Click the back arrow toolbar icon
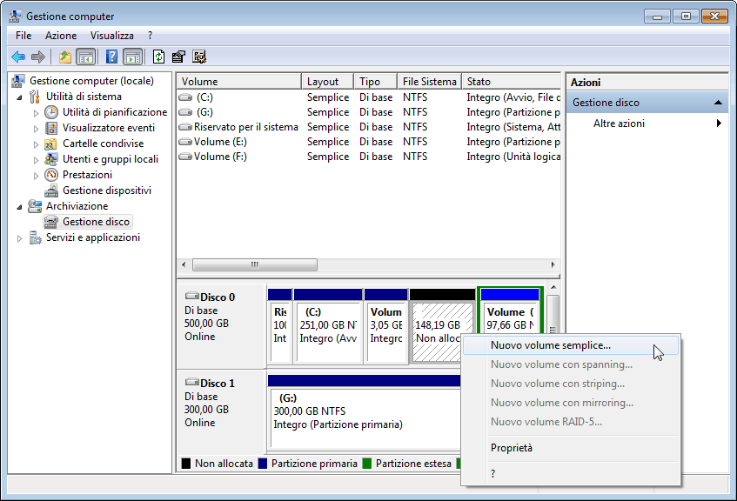The width and height of the screenshot is (737, 501). pos(17,57)
